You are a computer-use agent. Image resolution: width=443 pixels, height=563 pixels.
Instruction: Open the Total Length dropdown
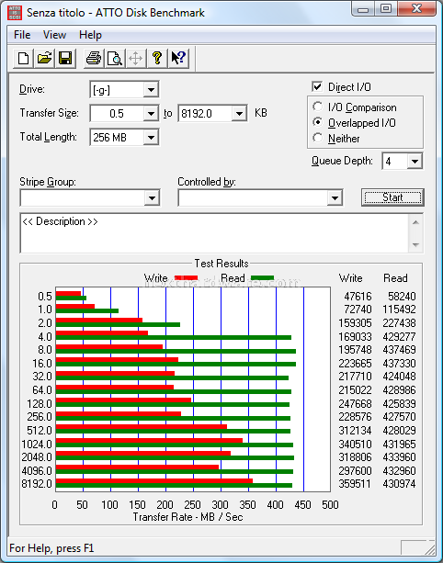(x=151, y=137)
